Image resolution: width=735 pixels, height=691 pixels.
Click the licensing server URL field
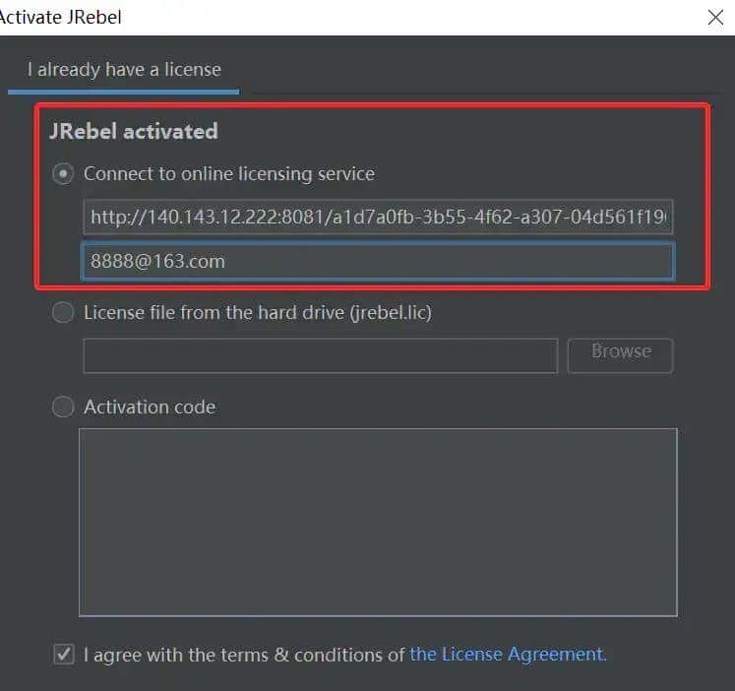coord(379,218)
